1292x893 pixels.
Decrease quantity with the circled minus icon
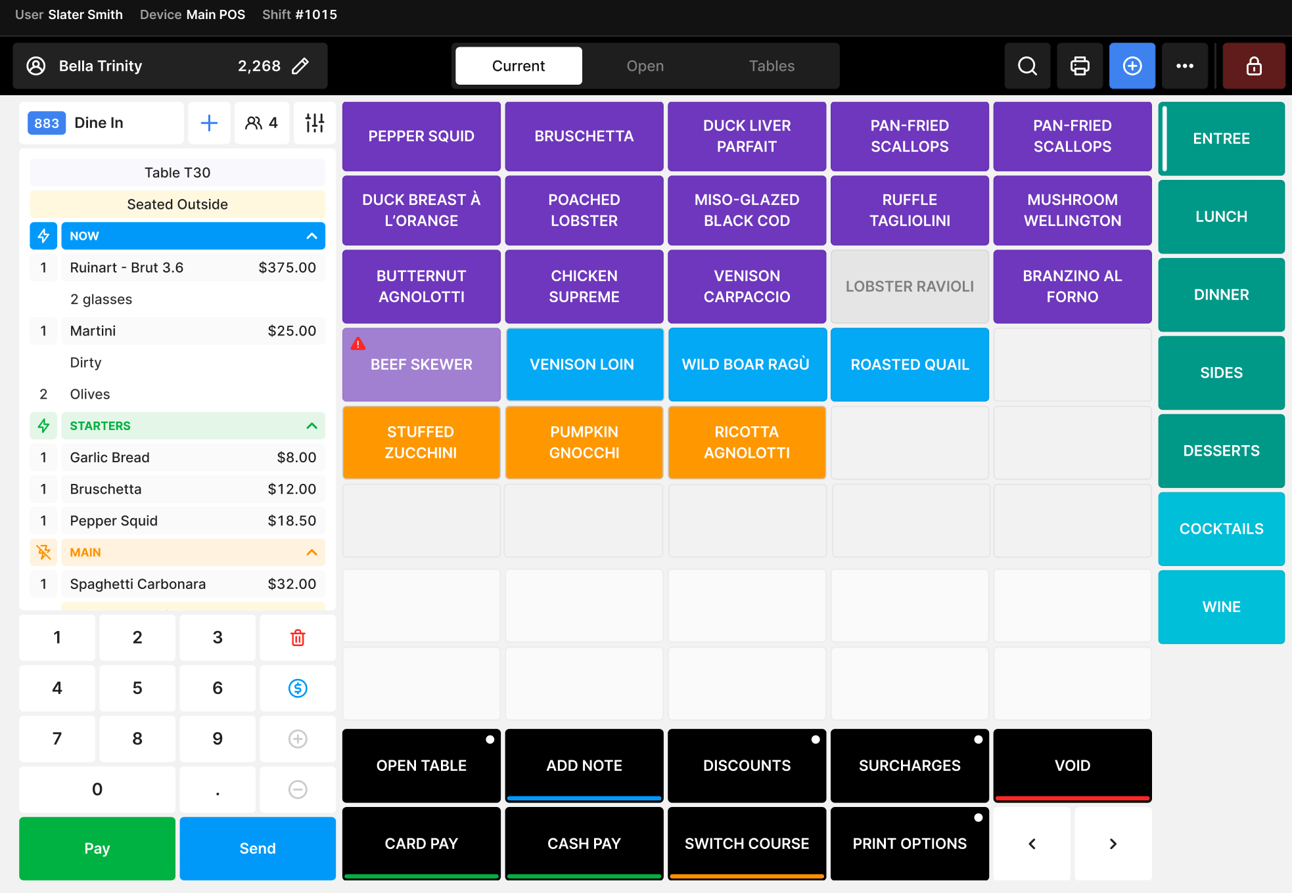298,789
